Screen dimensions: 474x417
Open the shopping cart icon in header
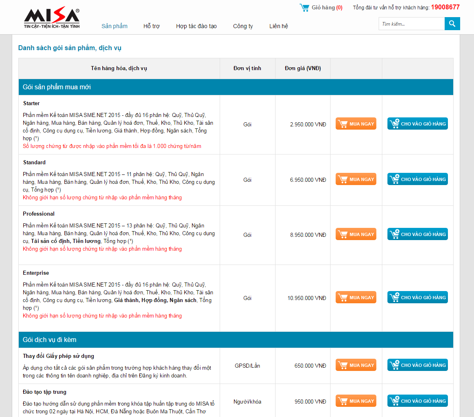pyautogui.click(x=304, y=7)
